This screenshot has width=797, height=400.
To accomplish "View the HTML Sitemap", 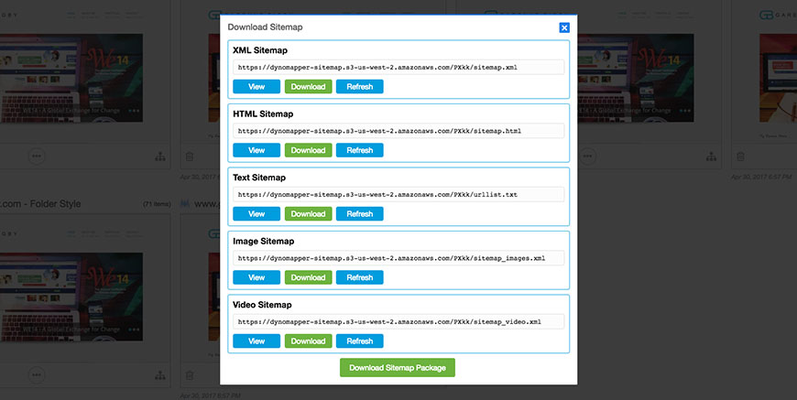I will pos(257,150).
